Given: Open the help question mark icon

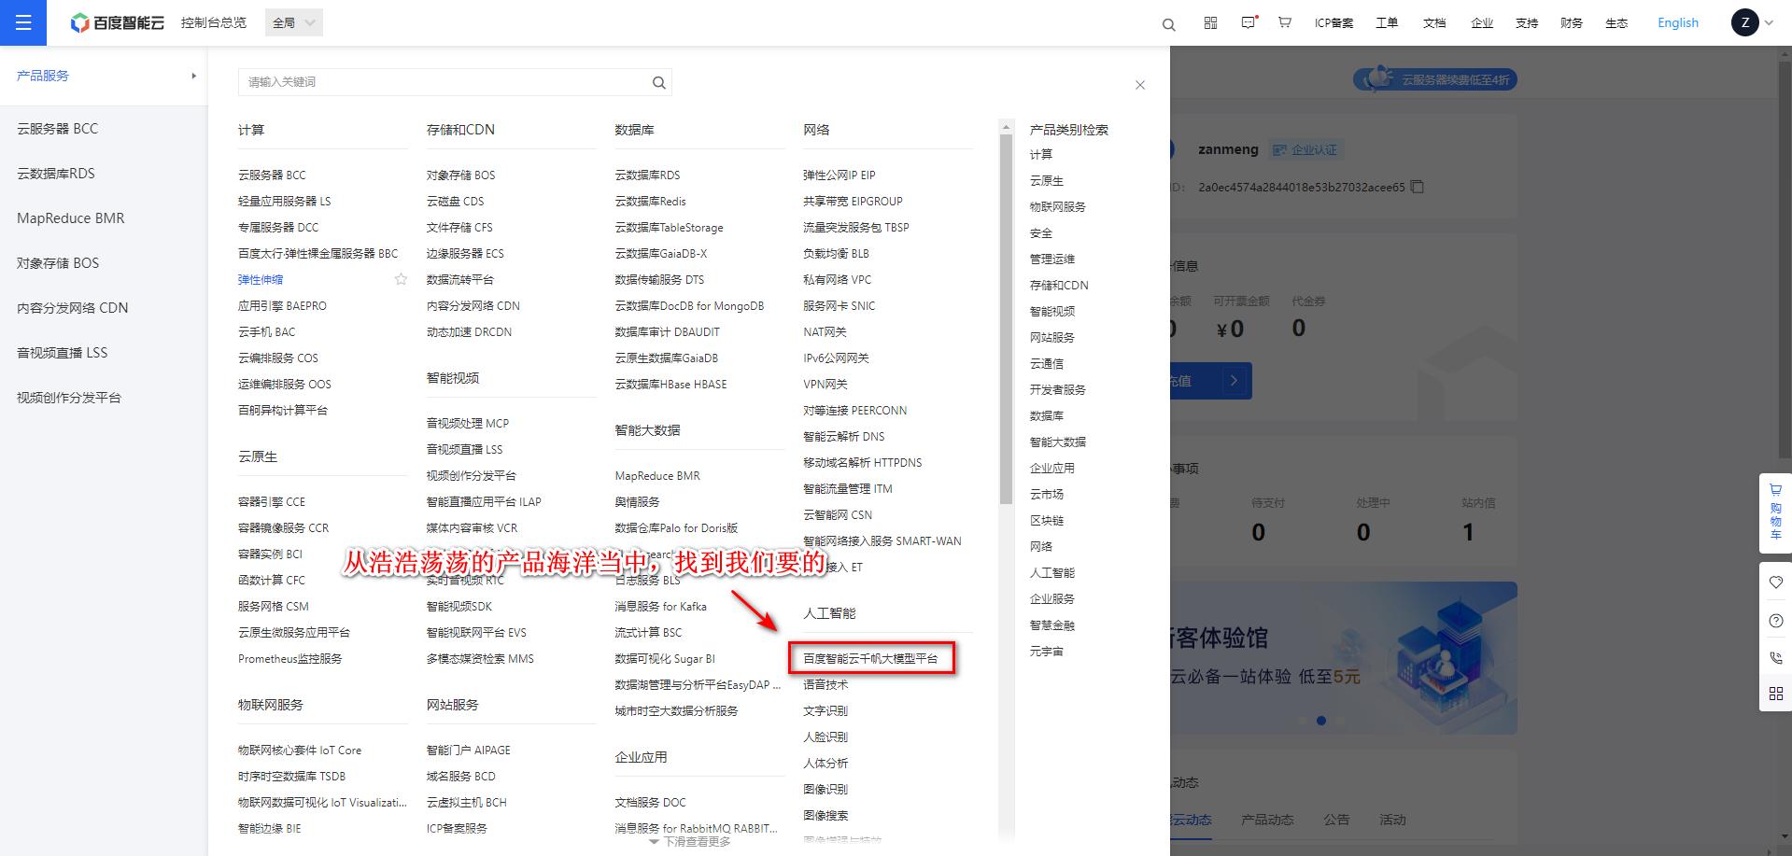Looking at the screenshot, I should 1775,621.
